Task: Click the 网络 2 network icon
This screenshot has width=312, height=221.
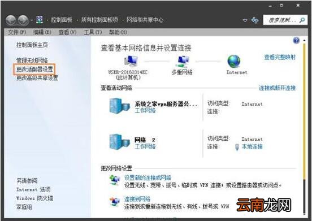Action: (119, 142)
